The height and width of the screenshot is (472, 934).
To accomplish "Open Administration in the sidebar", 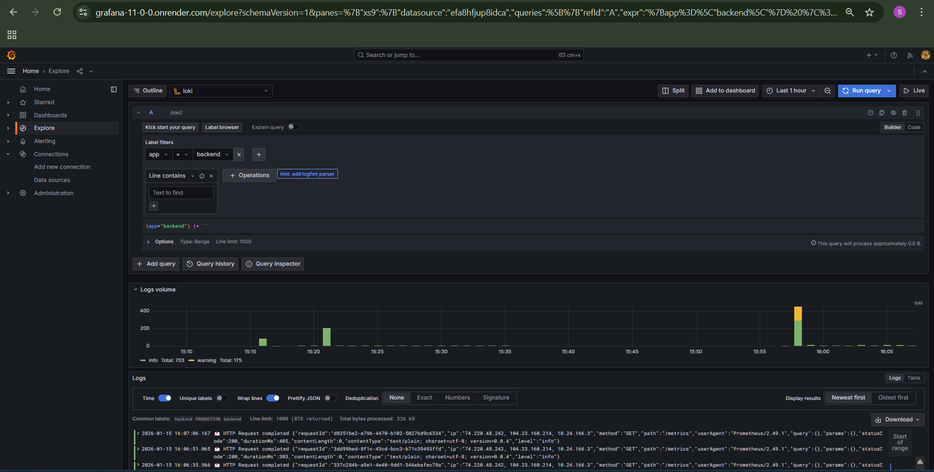I will [x=54, y=193].
